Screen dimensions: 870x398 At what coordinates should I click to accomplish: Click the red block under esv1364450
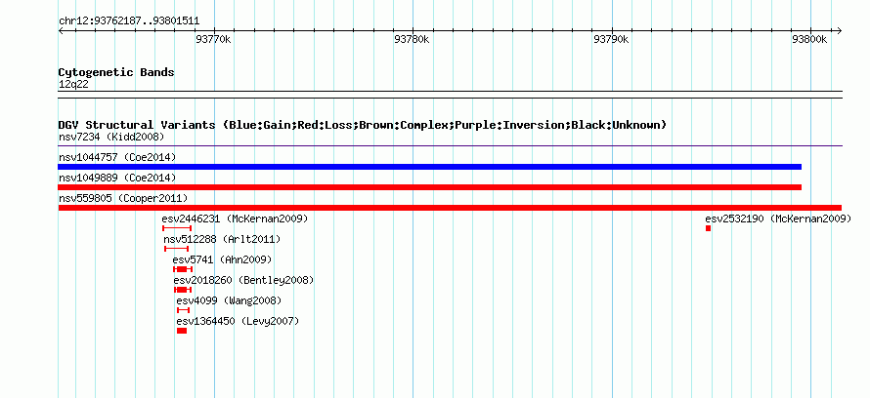click(182, 331)
